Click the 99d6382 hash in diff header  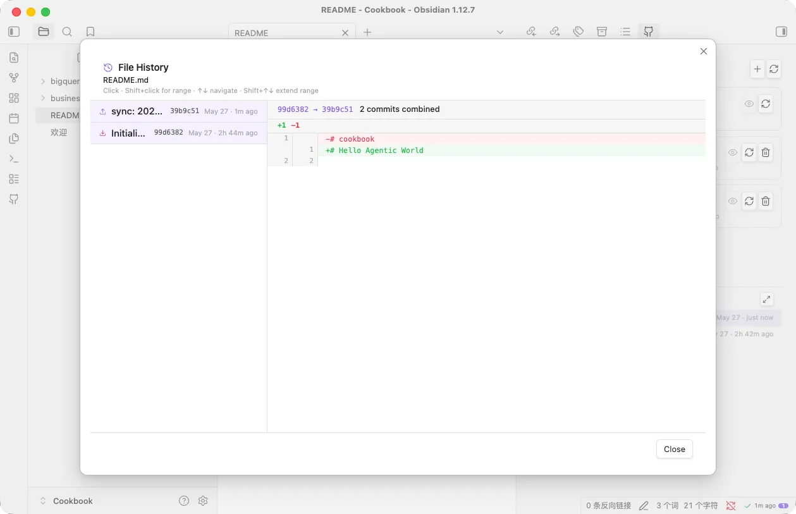293,109
